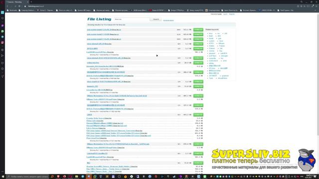This screenshot has height=179, width=319.
Task: Open WhatsApp in the Opera sidebar
Action: pos(2,31)
